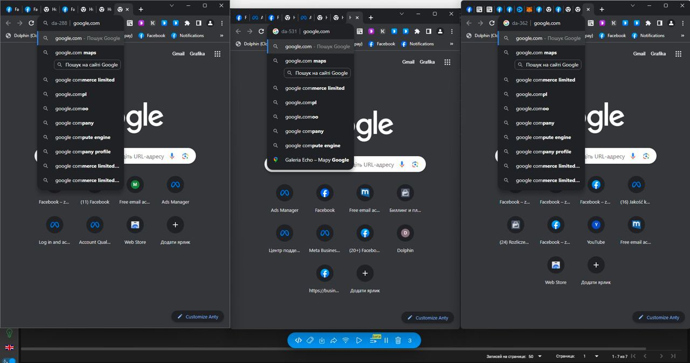Open Chrome three-dot menu in da-362 window
This screenshot has width=690, height=363.
tap(682, 23)
